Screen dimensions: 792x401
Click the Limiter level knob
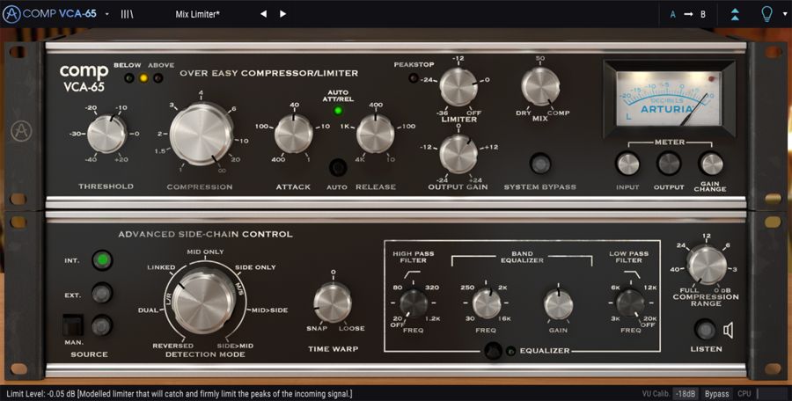(x=458, y=86)
